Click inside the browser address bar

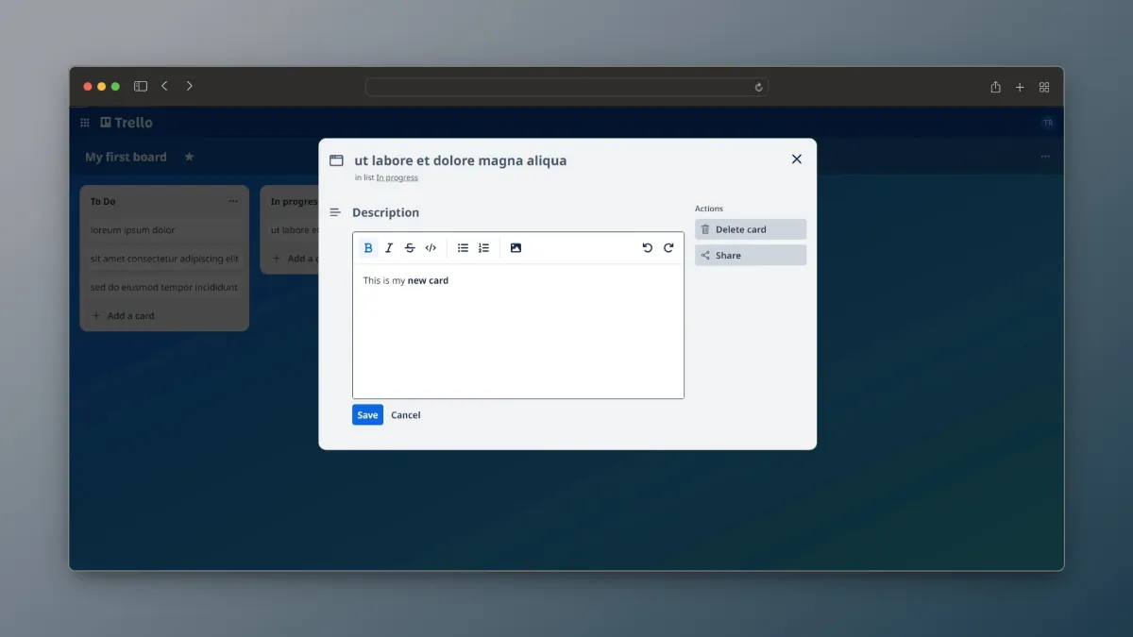pos(566,86)
